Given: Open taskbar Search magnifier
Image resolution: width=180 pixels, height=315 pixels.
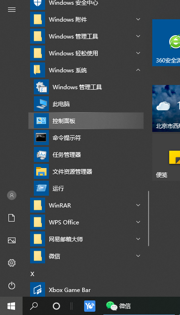Looking at the screenshot, I should pos(34,306).
